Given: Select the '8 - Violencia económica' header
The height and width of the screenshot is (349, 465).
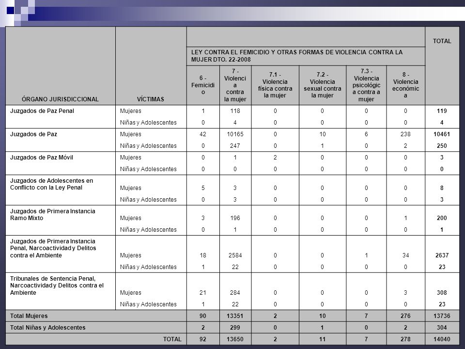Looking at the screenshot, I should coord(405,85).
